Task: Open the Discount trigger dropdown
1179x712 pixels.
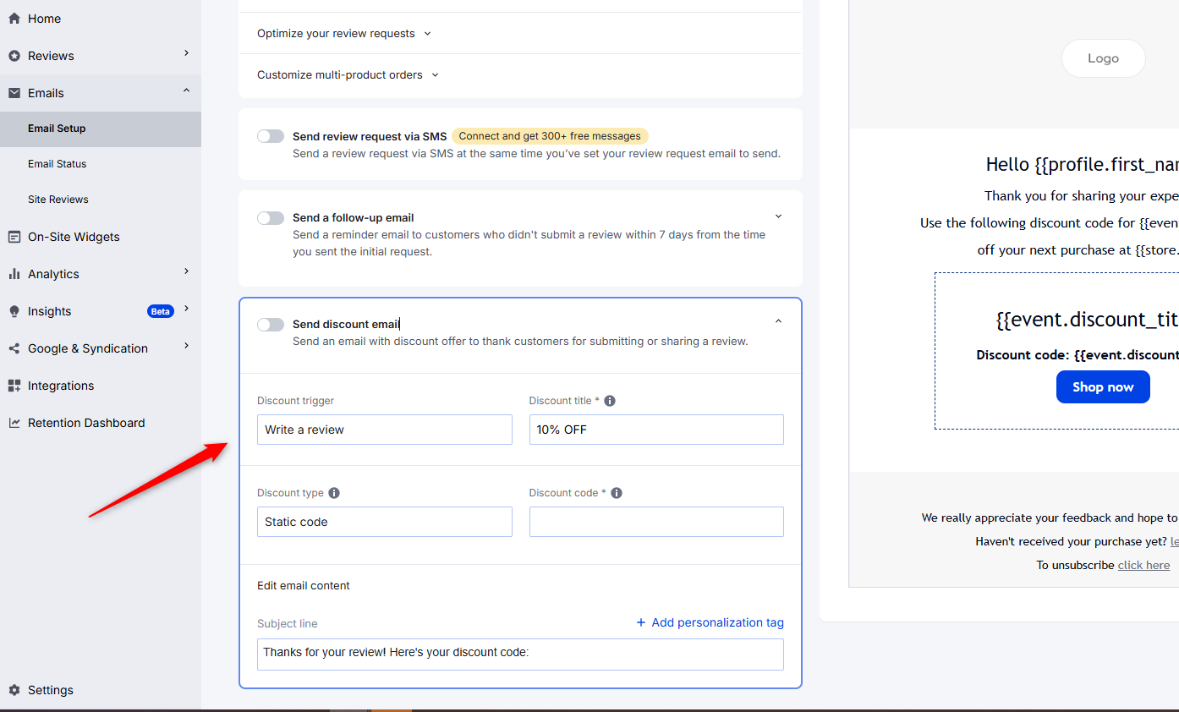Action: coord(384,430)
